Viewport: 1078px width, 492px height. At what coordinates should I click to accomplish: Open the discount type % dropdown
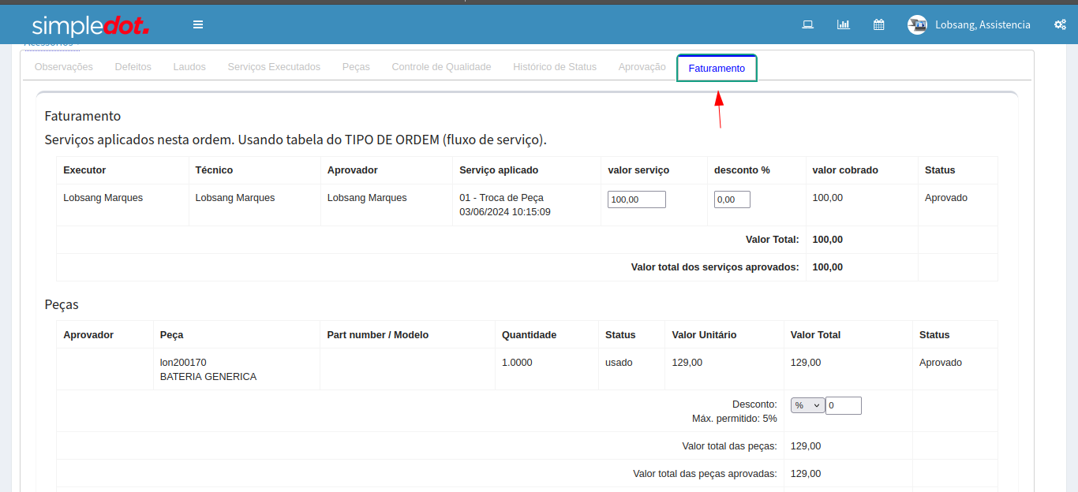(807, 405)
